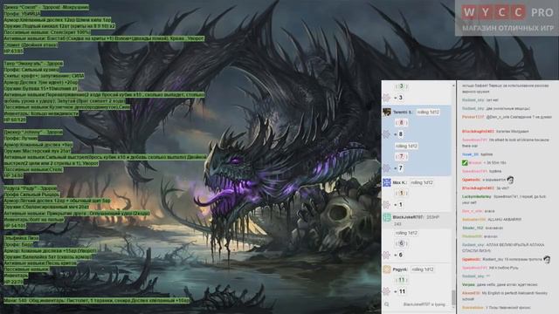The image size is (559, 314).
Task: Click the roll log scroll-up arrow
Action: coord(453,85)
